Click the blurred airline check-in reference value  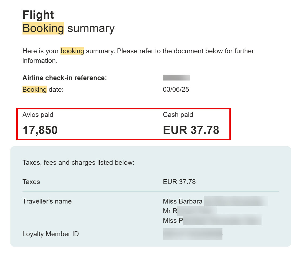click(176, 78)
